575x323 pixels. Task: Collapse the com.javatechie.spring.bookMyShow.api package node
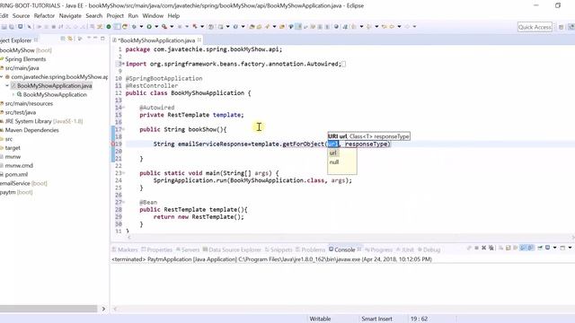2,77
